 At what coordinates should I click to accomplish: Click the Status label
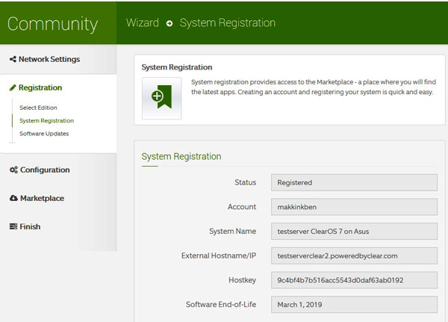pyautogui.click(x=245, y=182)
